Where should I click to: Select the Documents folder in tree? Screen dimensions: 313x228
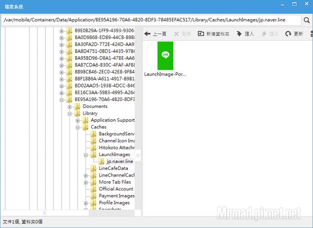[x=95, y=106]
